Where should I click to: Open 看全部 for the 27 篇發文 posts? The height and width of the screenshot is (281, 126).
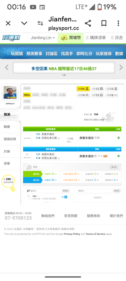(x=66, y=191)
